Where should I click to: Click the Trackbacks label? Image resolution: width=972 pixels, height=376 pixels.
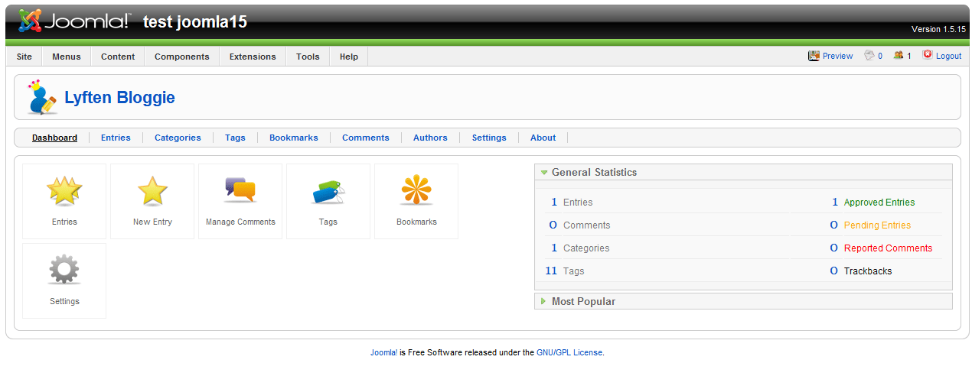click(x=868, y=271)
